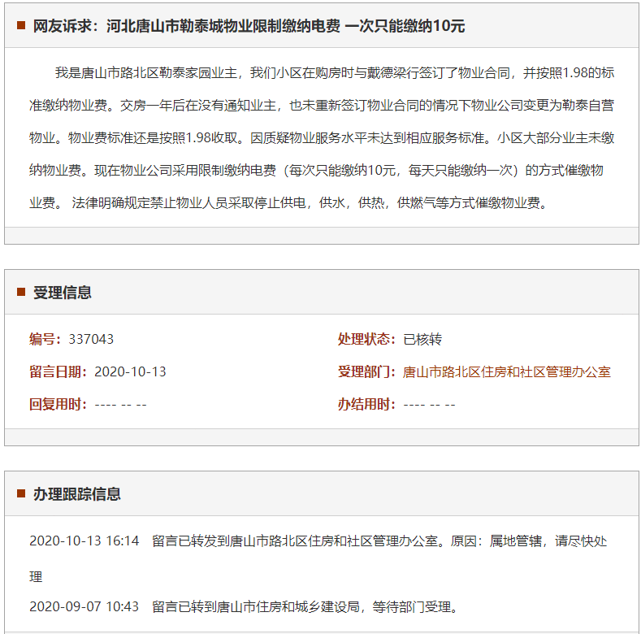Click the 编号 field label

pos(45,339)
